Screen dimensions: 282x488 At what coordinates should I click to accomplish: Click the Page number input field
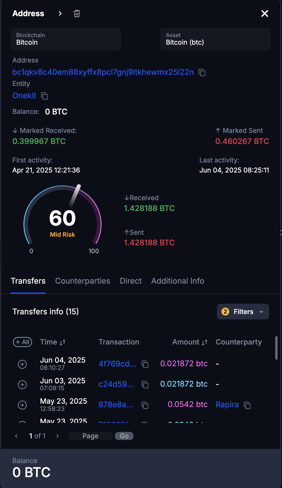(x=90, y=436)
